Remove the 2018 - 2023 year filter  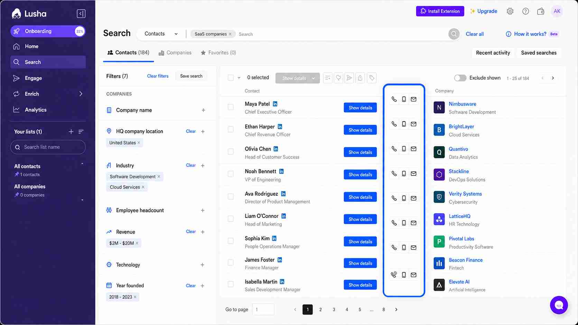tap(135, 297)
